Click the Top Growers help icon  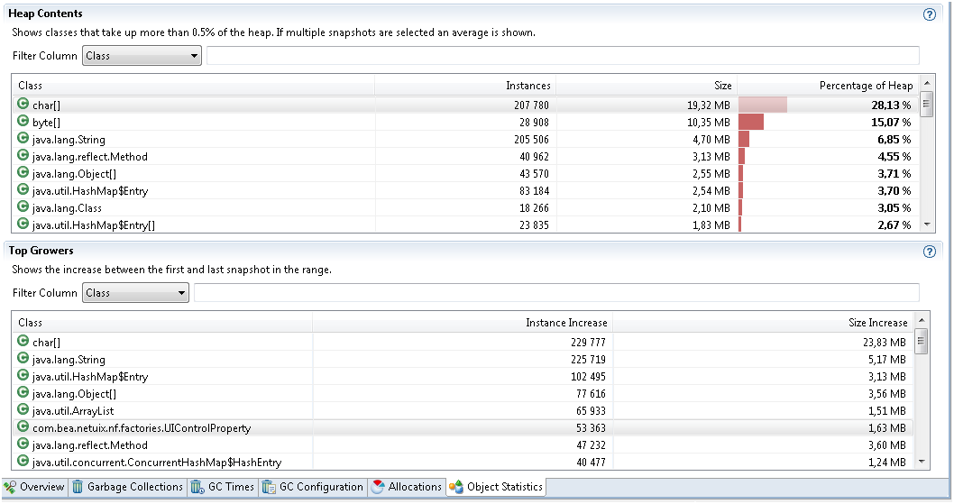point(929,252)
